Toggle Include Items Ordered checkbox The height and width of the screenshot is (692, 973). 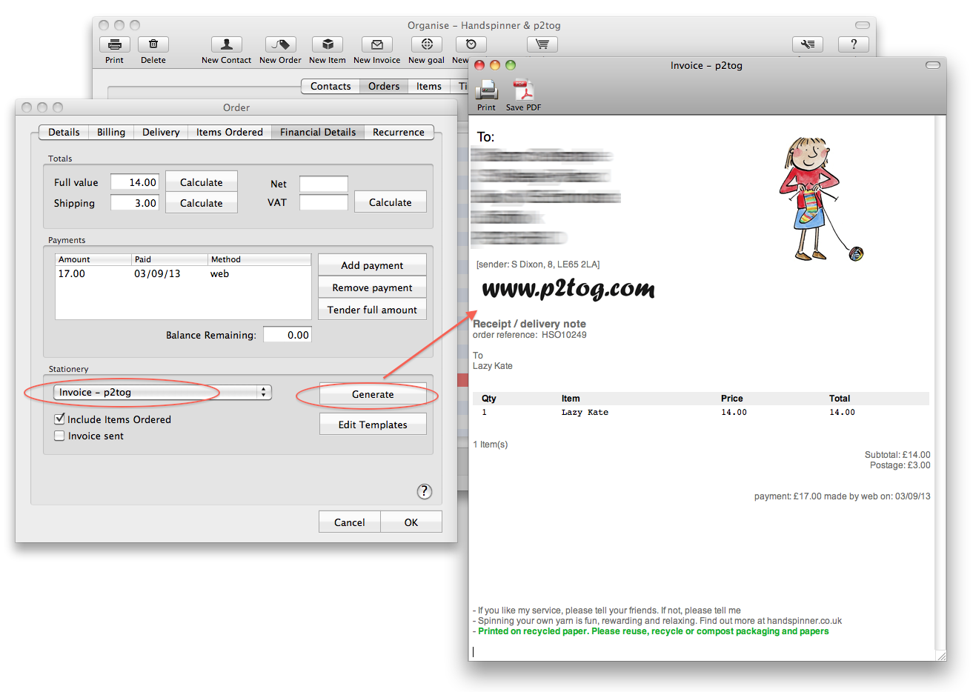59,419
